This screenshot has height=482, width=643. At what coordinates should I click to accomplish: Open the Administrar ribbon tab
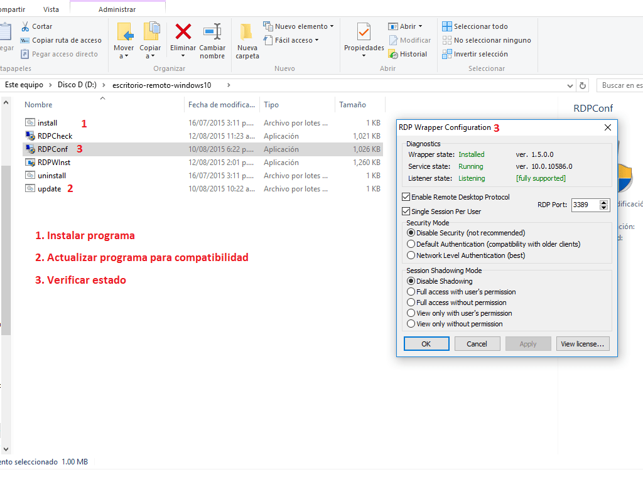coord(117,9)
